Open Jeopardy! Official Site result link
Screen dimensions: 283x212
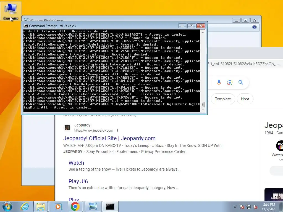(109, 138)
